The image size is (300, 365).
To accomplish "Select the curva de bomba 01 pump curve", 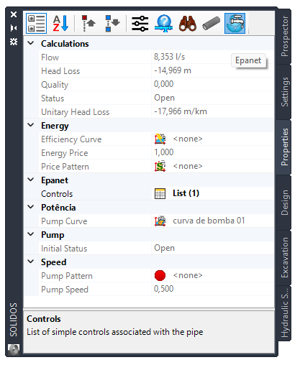I will click(x=209, y=221).
